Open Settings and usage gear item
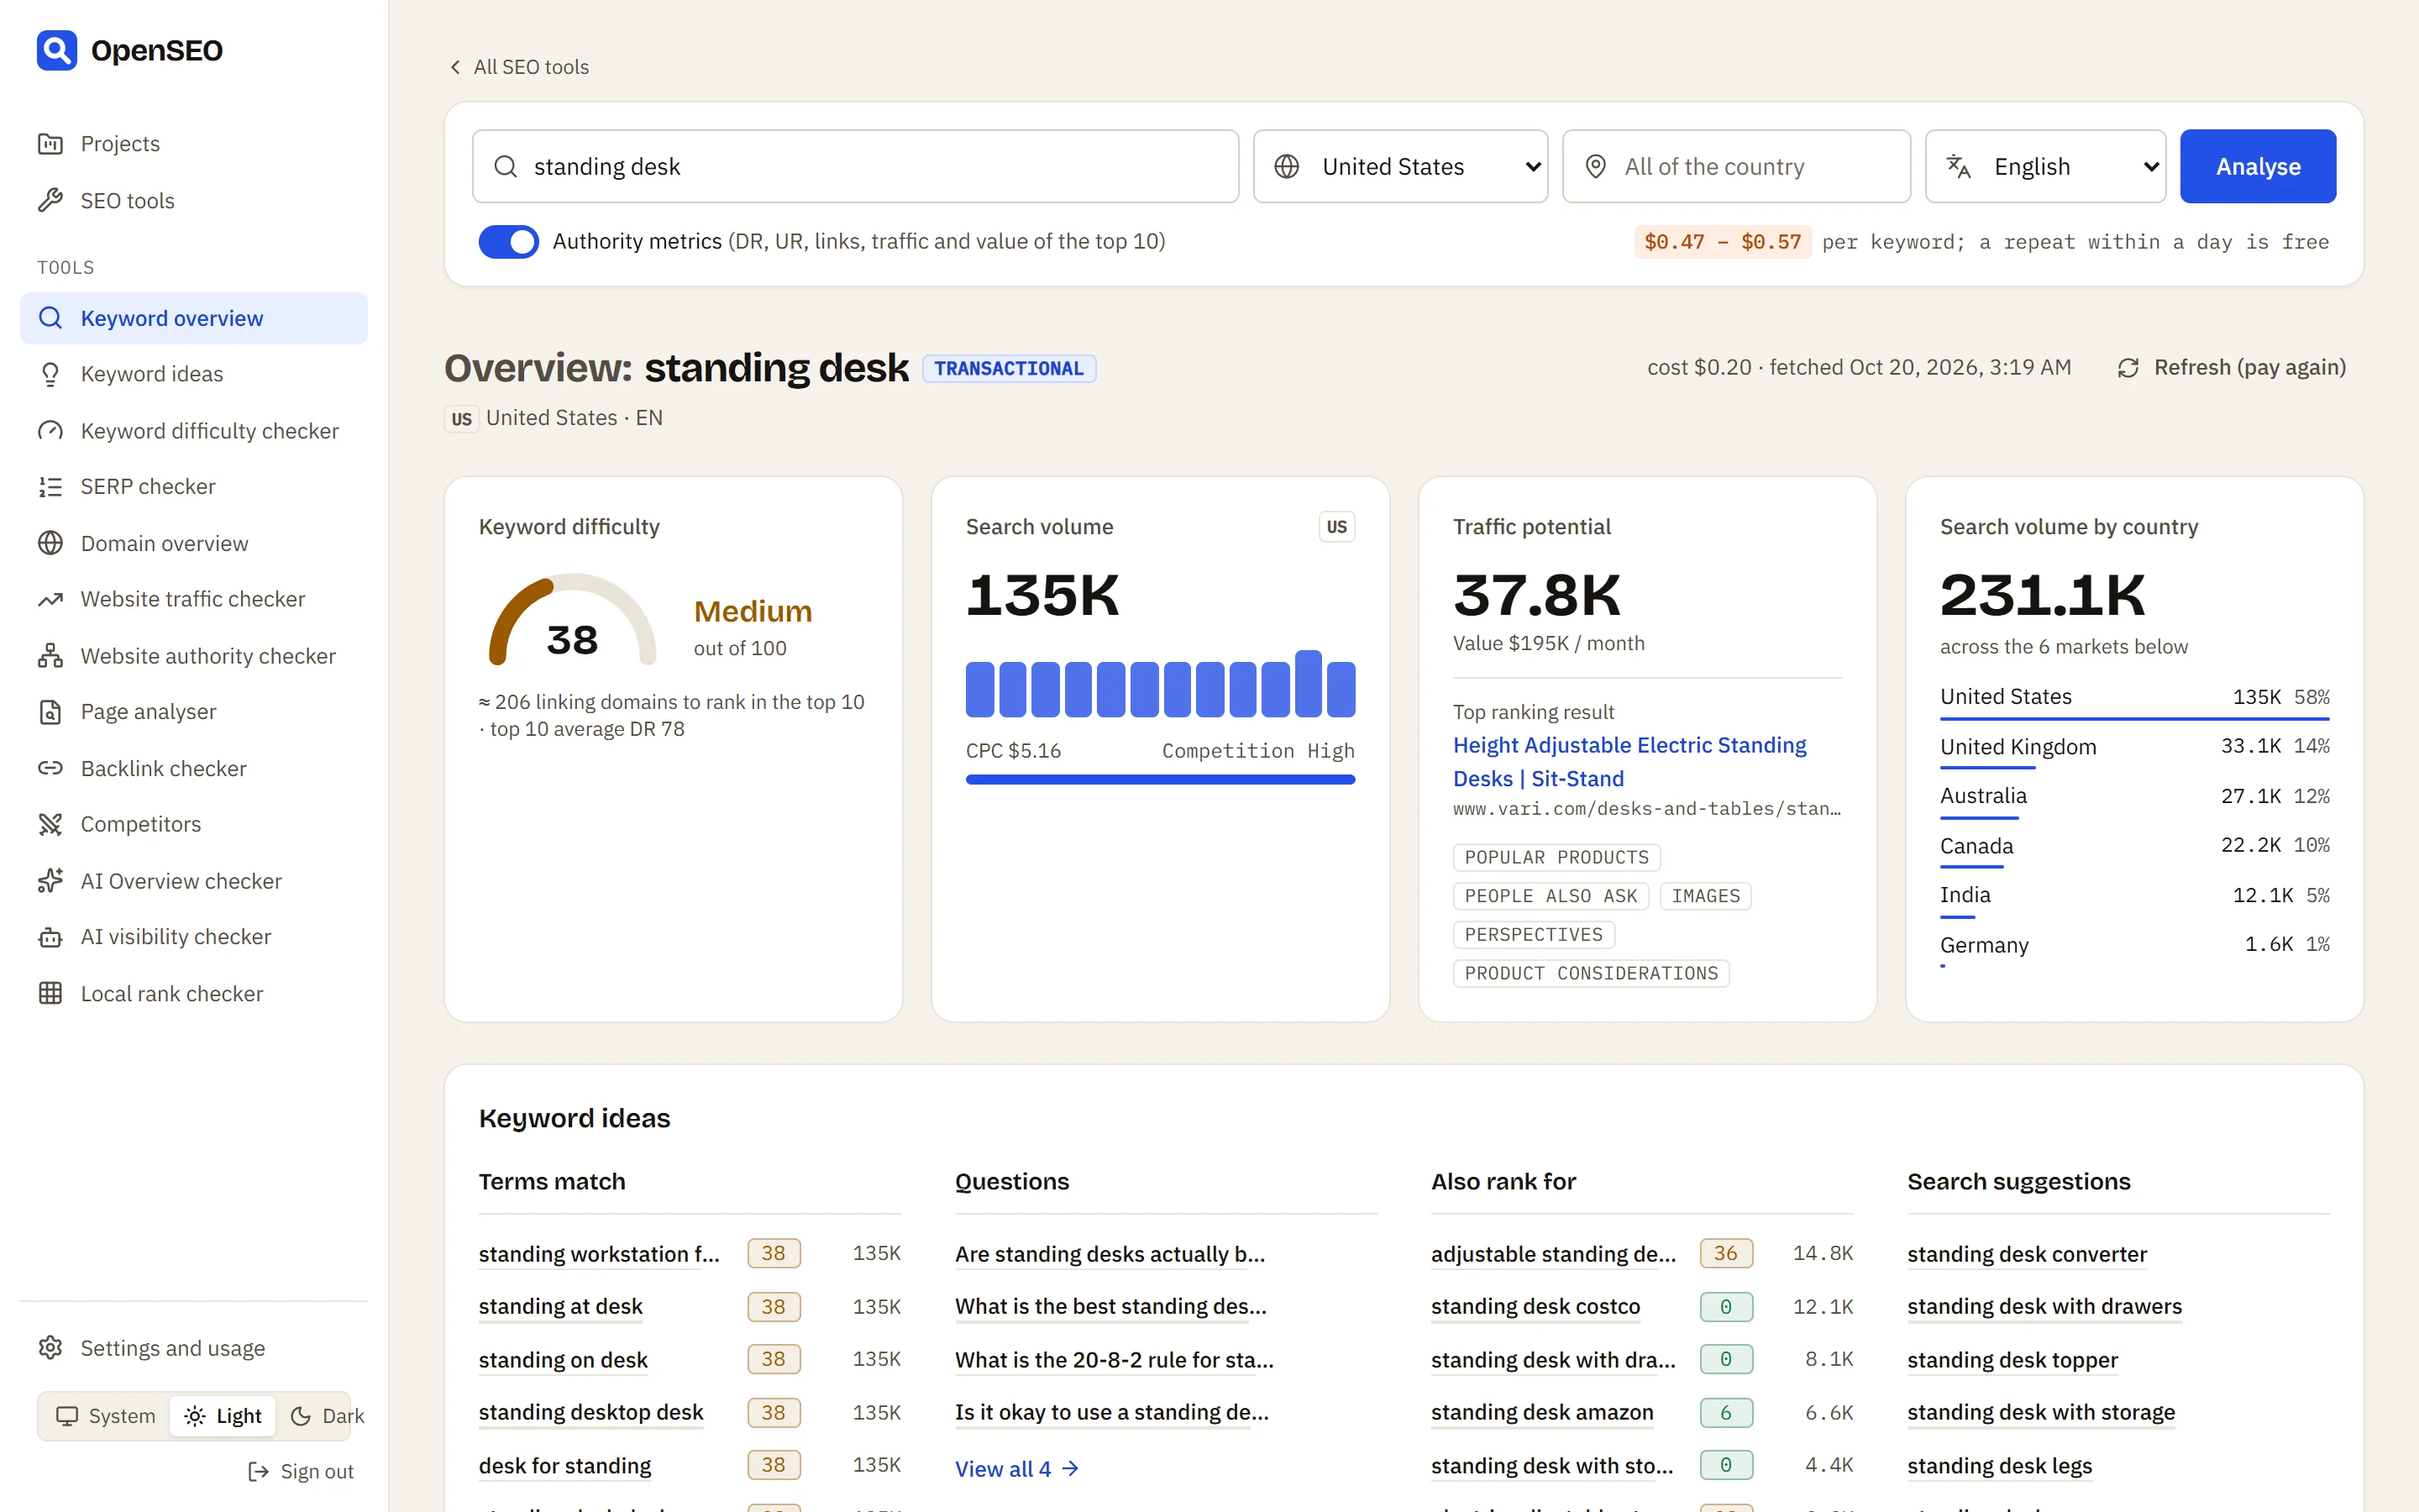Screen dimensions: 2419x1512 193,1348
